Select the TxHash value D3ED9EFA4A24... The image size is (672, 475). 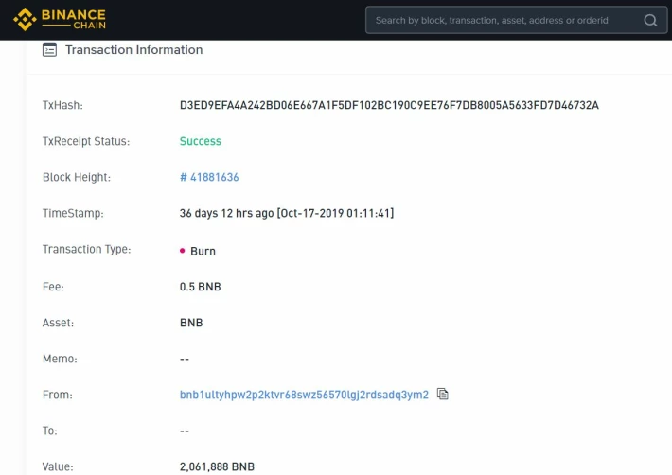(x=389, y=105)
